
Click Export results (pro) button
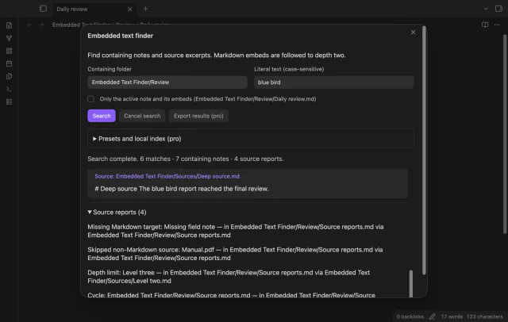[198, 116]
